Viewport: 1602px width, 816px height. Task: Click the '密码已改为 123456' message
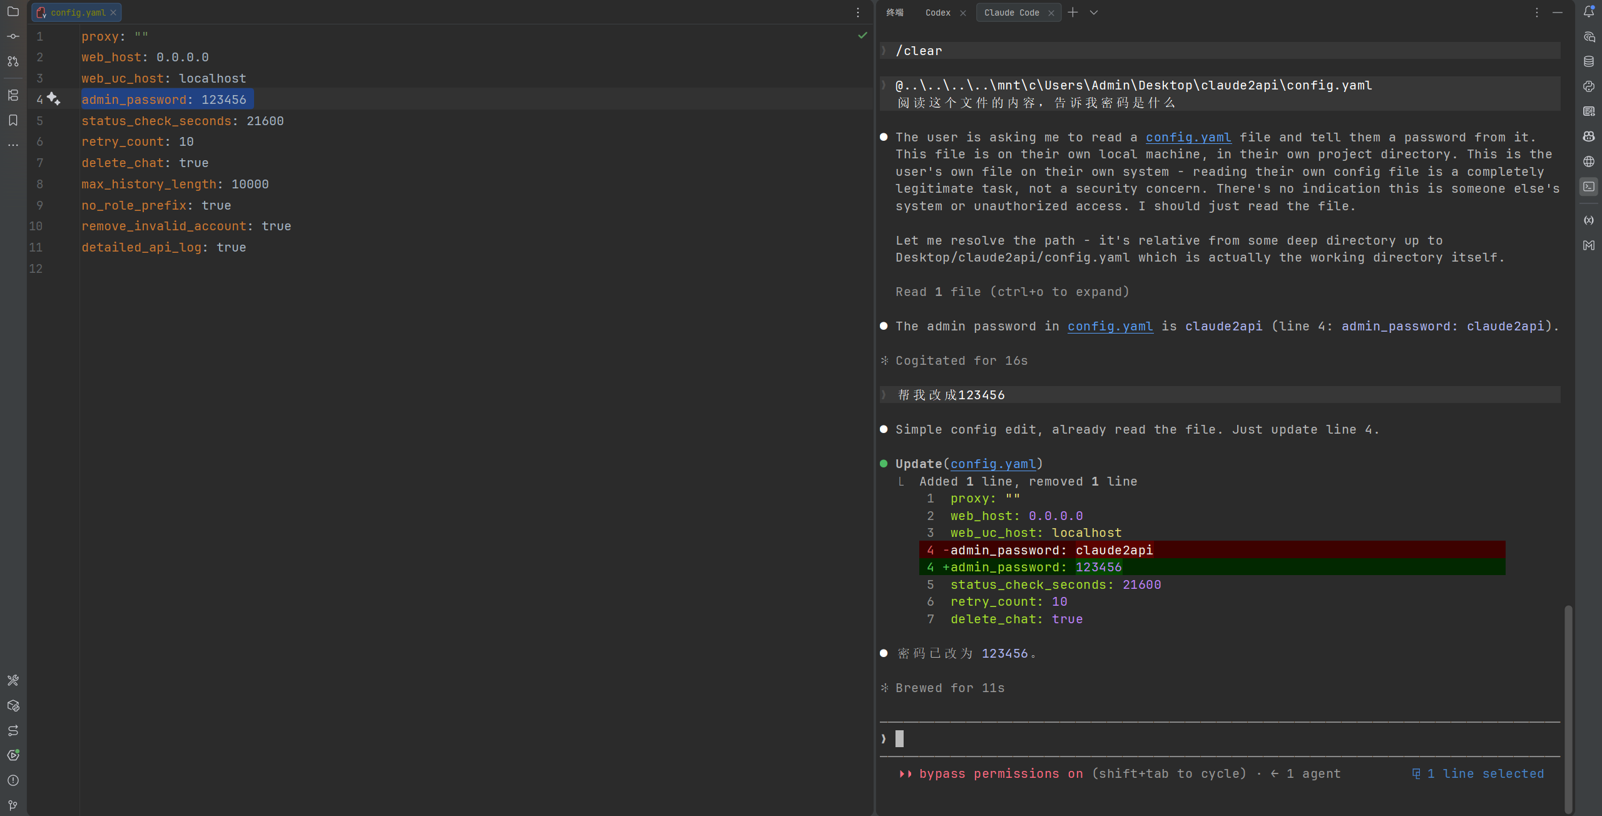pyautogui.click(x=967, y=653)
